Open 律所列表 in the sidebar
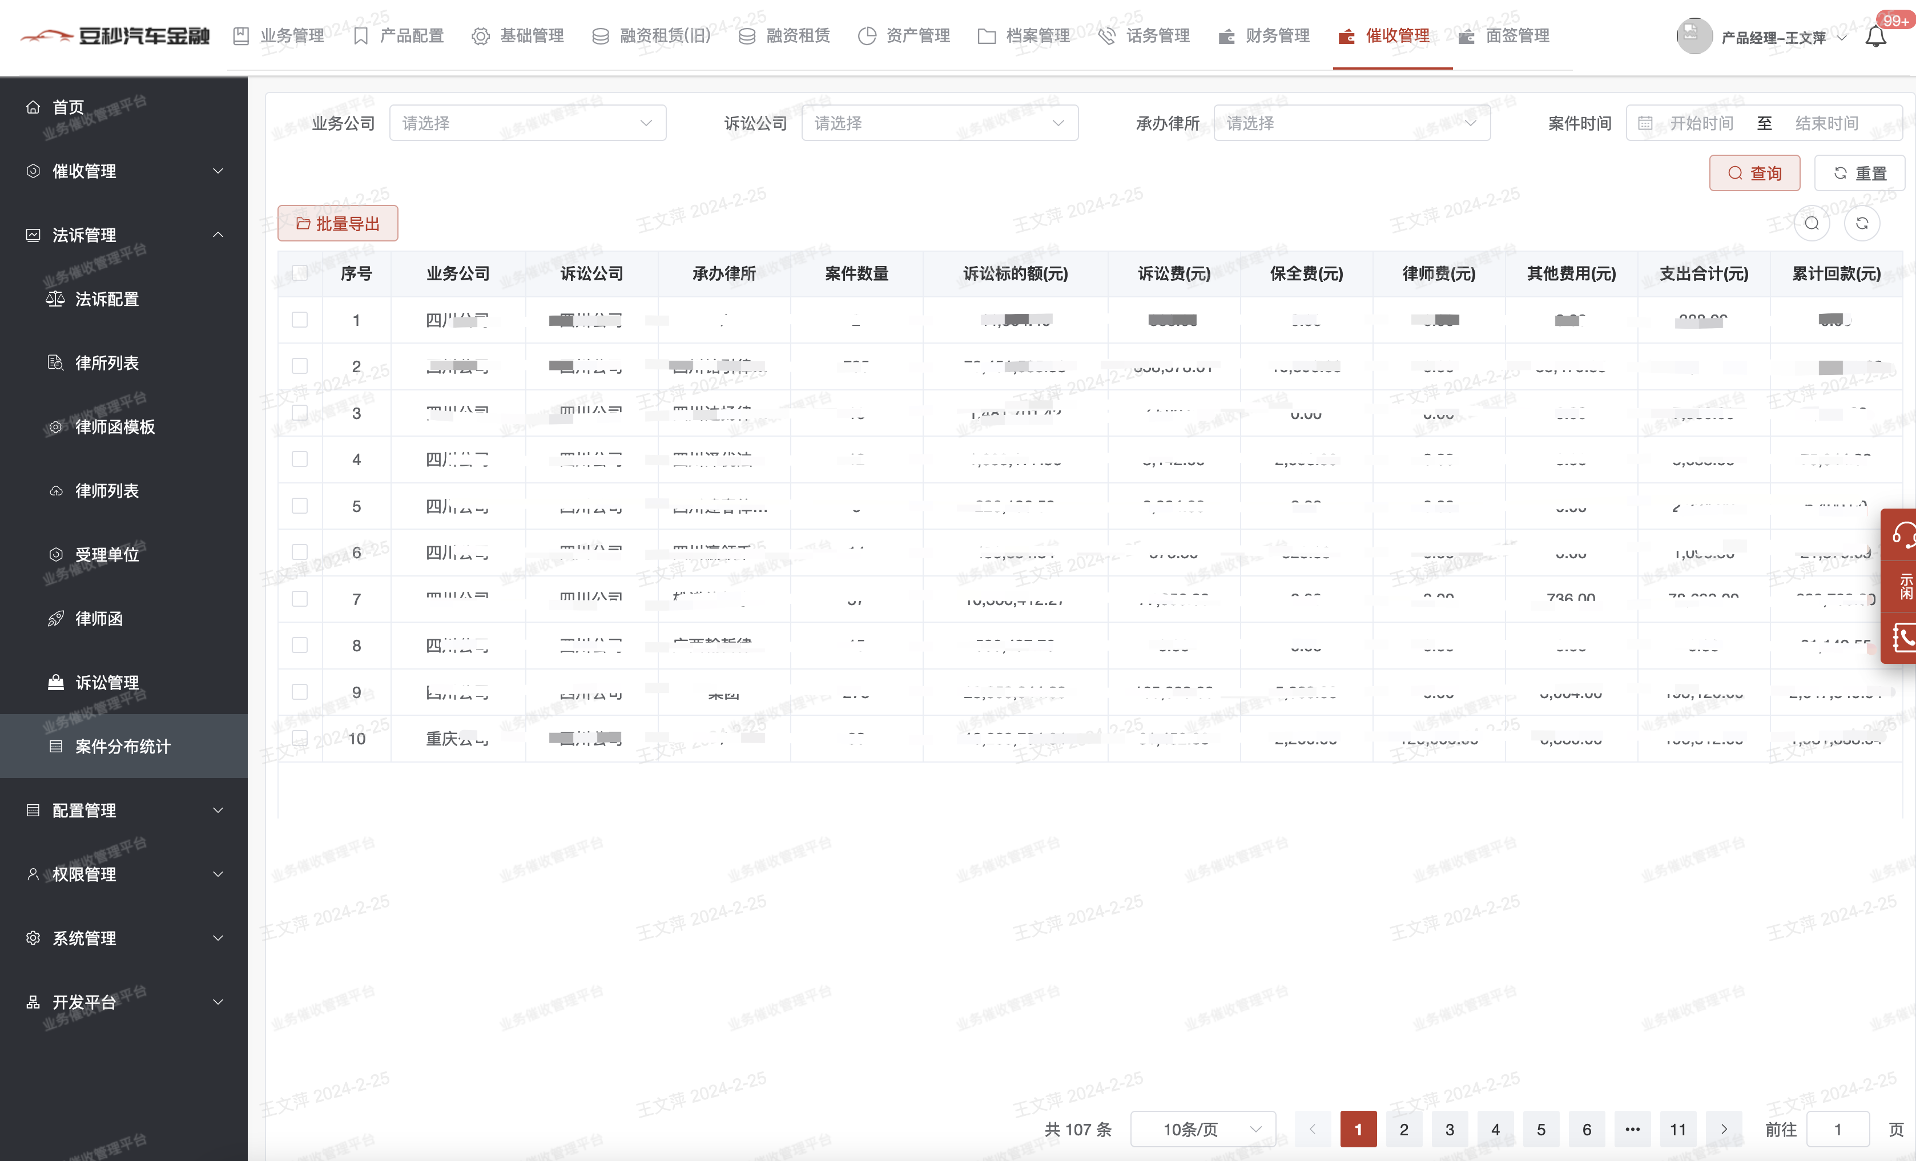This screenshot has width=1916, height=1161. [107, 363]
